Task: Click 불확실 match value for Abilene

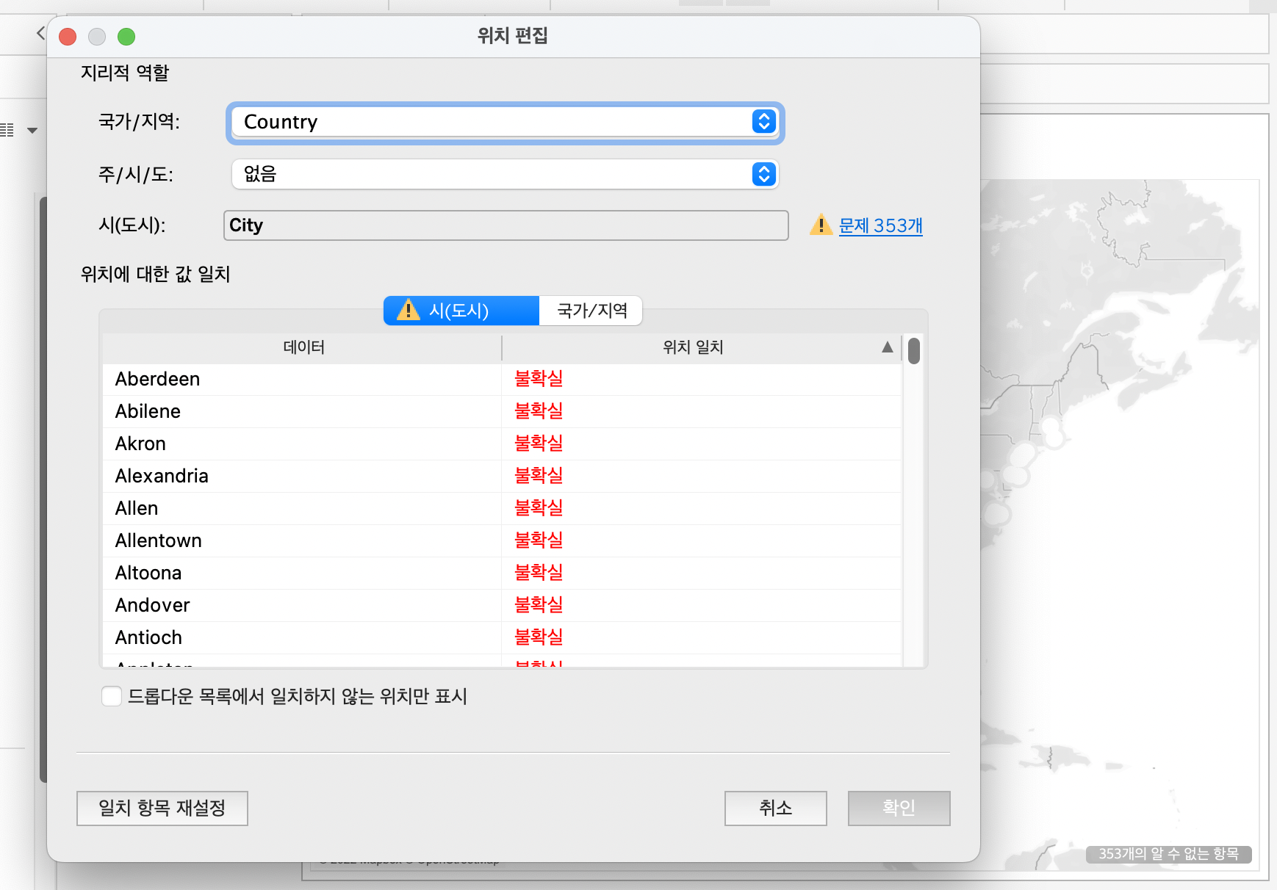Action: pos(539,411)
